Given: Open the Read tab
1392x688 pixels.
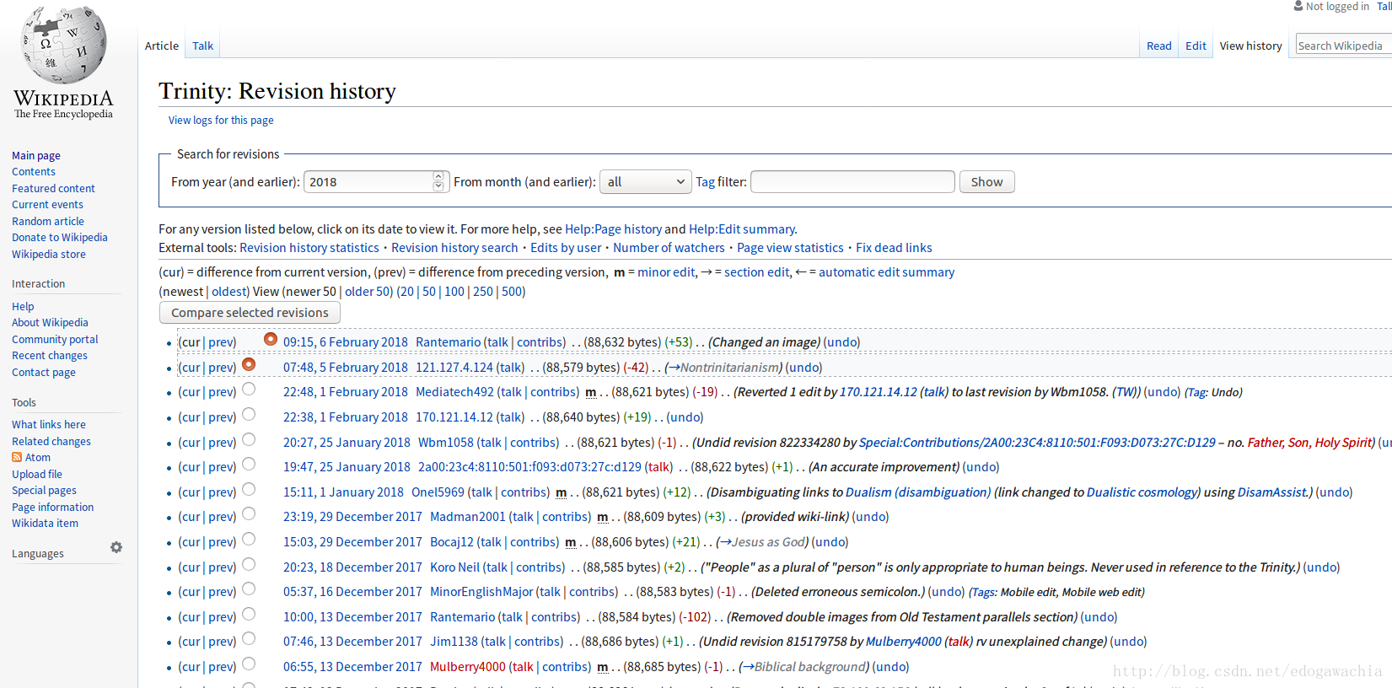Looking at the screenshot, I should coord(1159,46).
